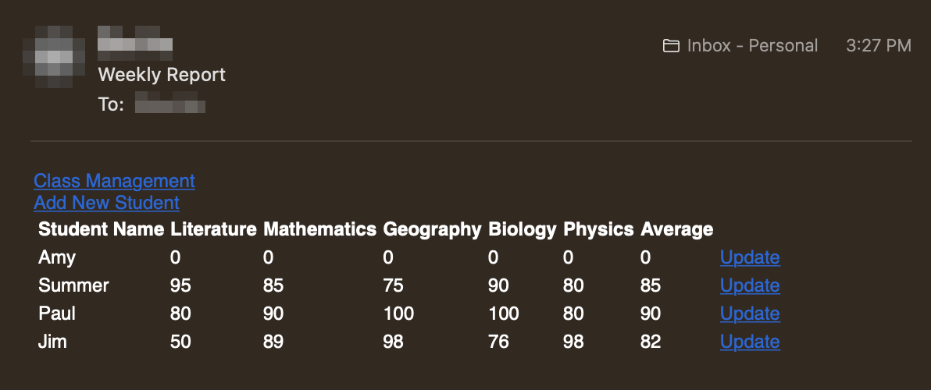The width and height of the screenshot is (931, 390).
Task: Click Update link in Amy's row
Action: 749,257
